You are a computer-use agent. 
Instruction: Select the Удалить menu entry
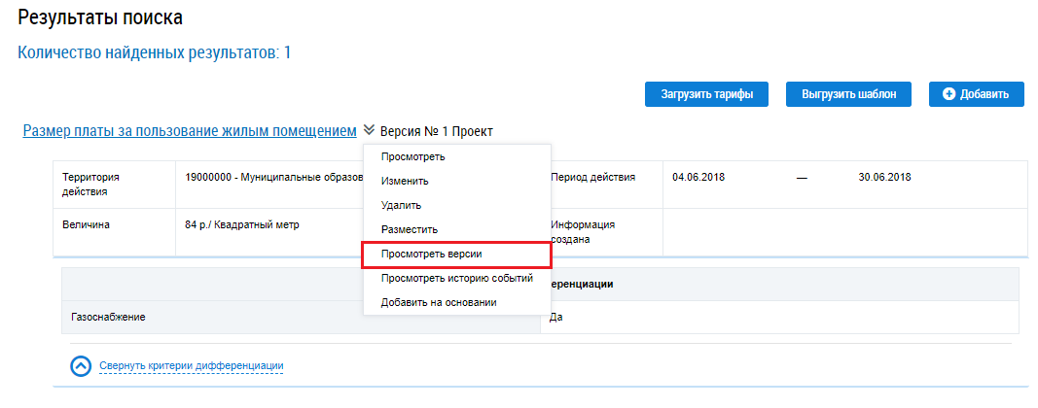[x=401, y=205]
